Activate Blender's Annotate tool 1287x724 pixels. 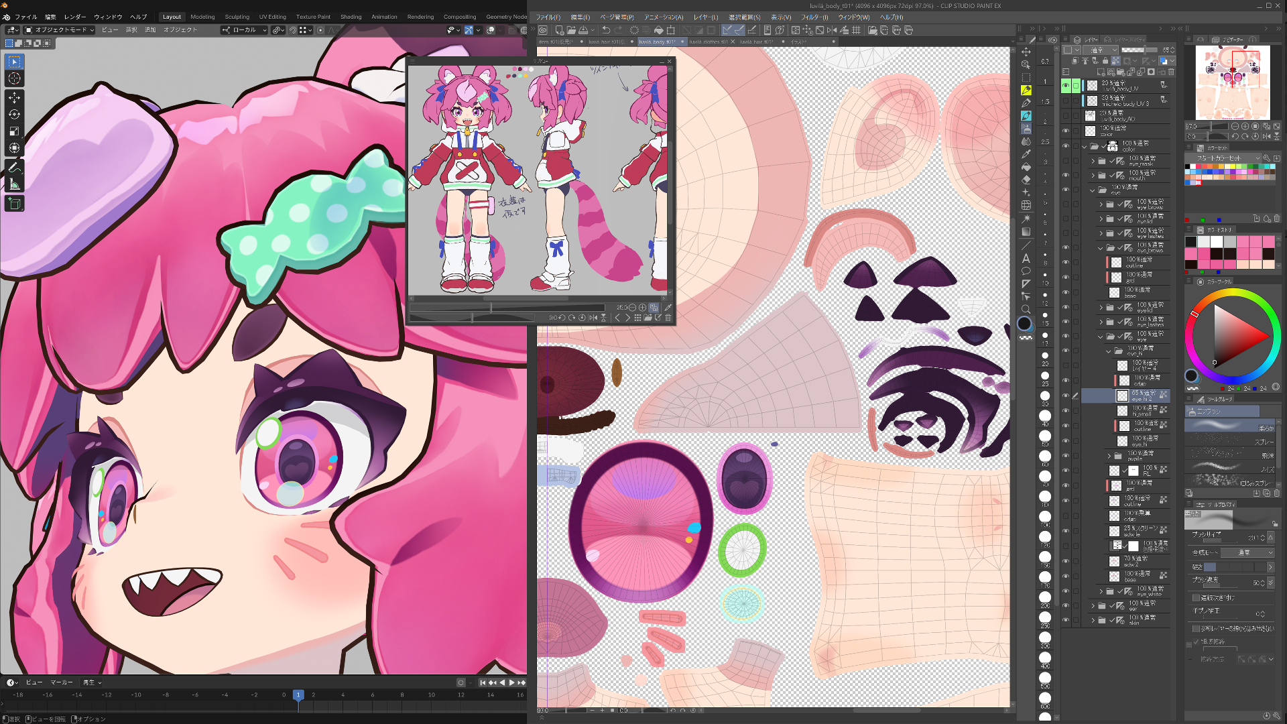[14, 168]
